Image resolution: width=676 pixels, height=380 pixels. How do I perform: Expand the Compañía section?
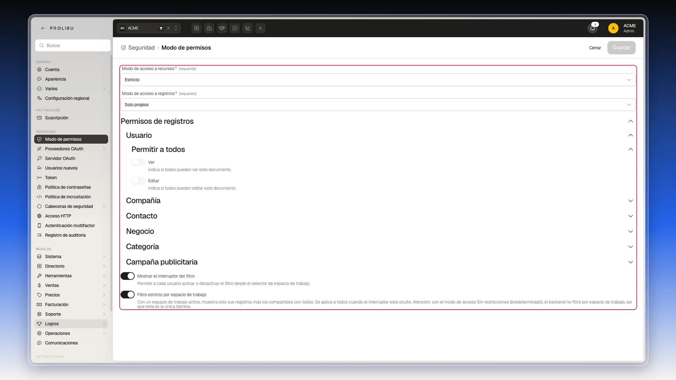pyautogui.click(x=630, y=201)
